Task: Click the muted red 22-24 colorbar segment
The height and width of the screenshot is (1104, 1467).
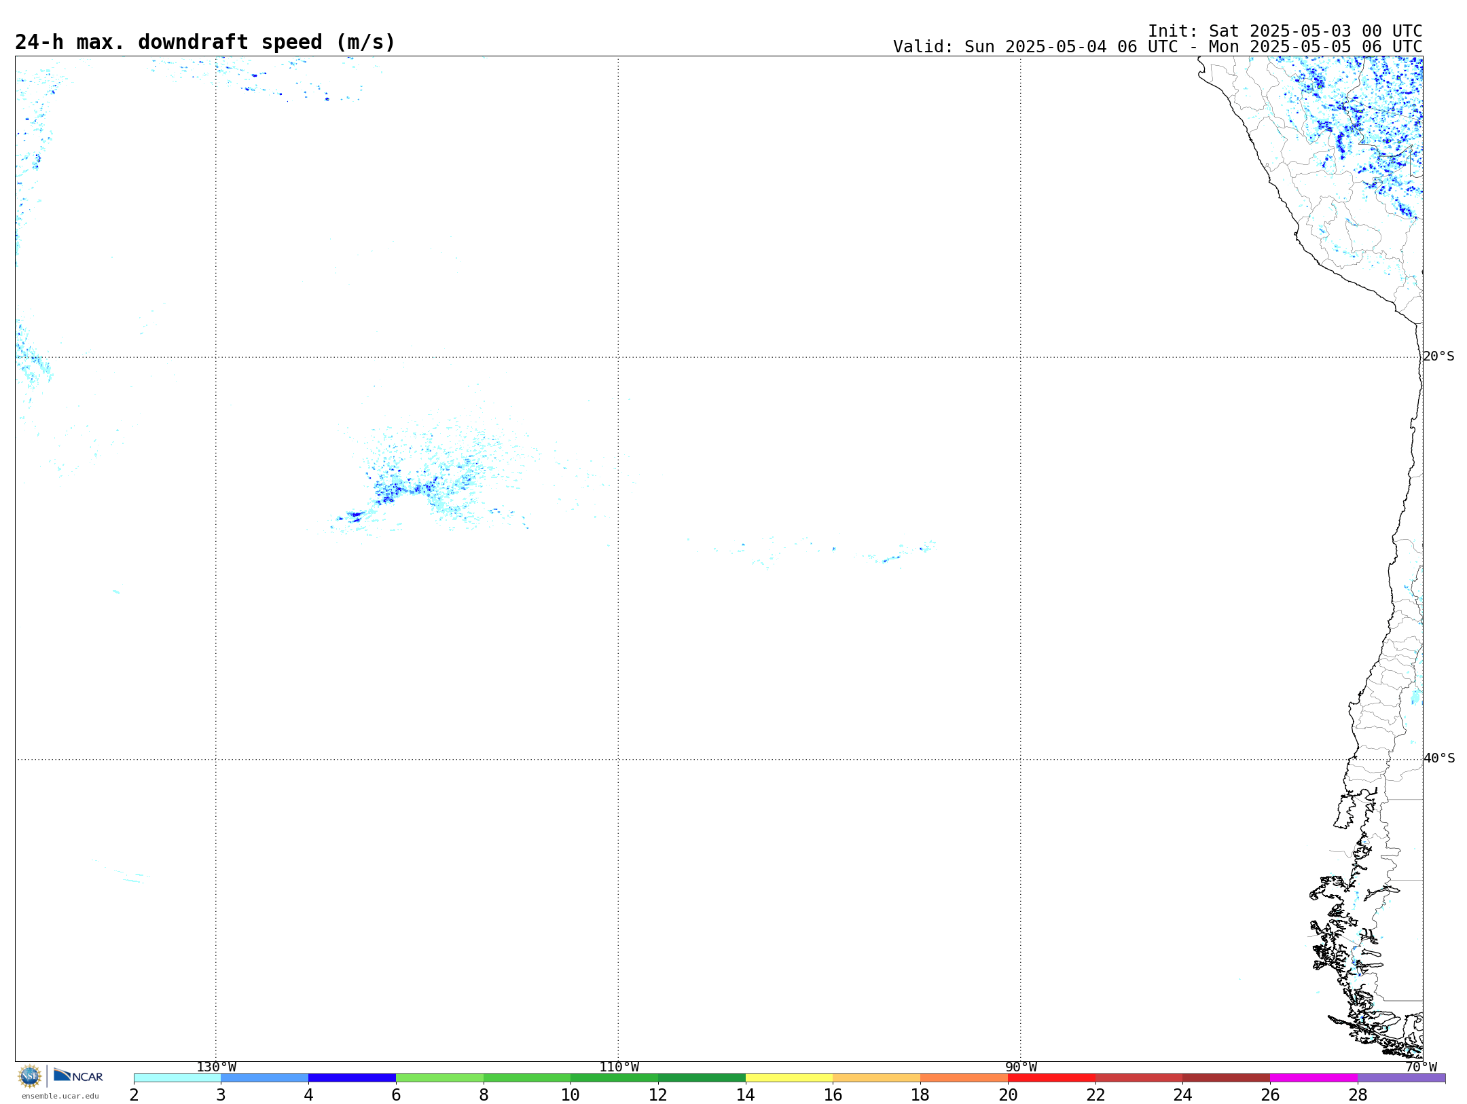Action: point(1139,1078)
